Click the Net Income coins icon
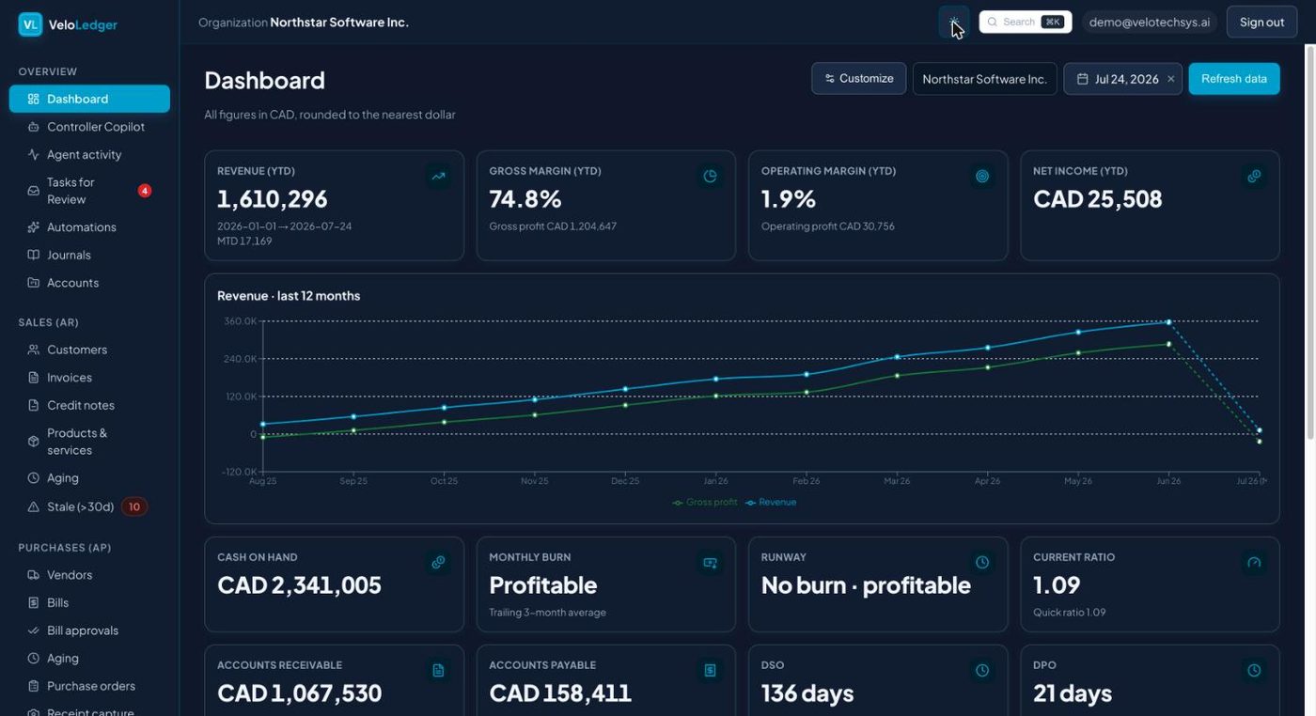This screenshot has height=716, width=1316. click(x=1254, y=176)
